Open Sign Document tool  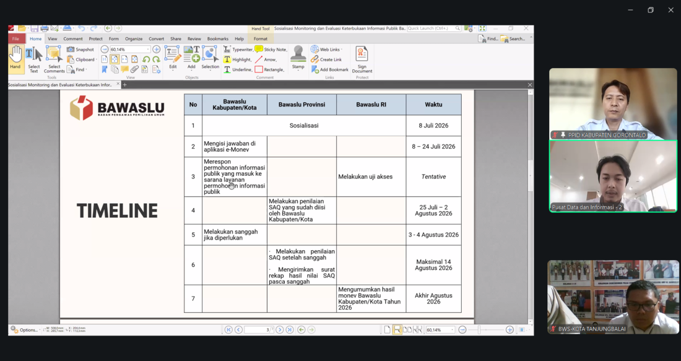[x=362, y=59]
